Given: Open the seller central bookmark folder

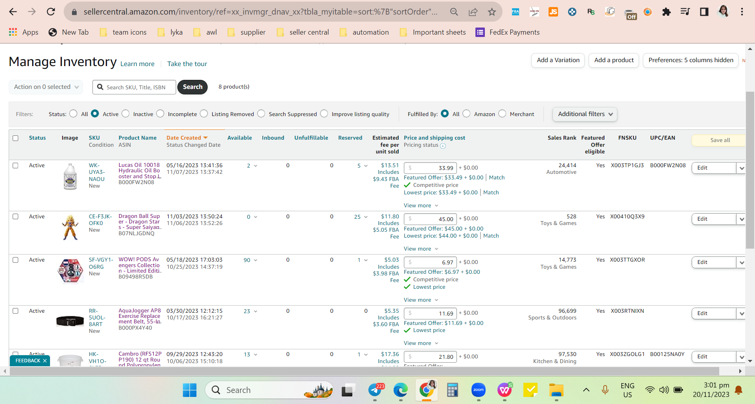Looking at the screenshot, I should coord(303,32).
